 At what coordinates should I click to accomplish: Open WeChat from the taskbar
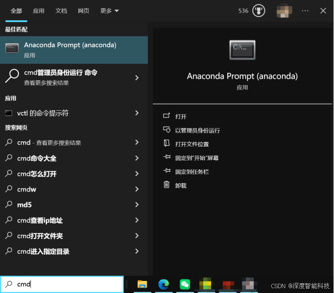pos(185,284)
